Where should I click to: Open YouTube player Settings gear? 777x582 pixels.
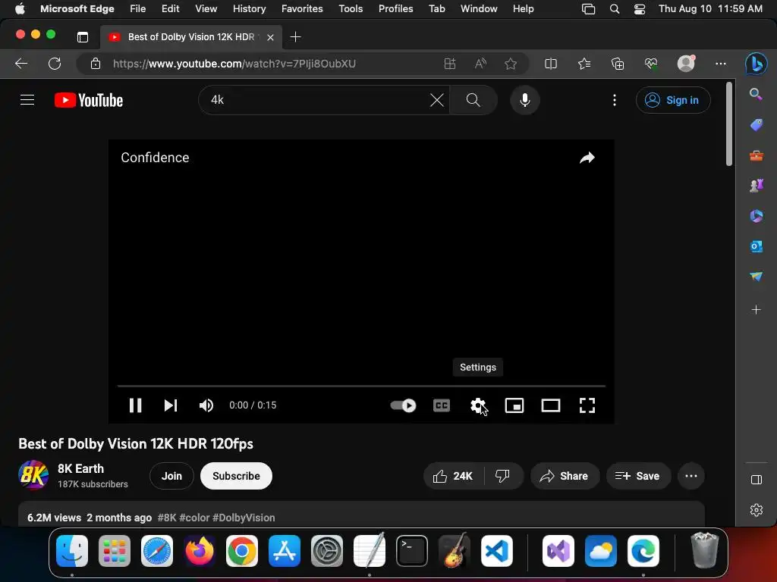pyautogui.click(x=478, y=405)
